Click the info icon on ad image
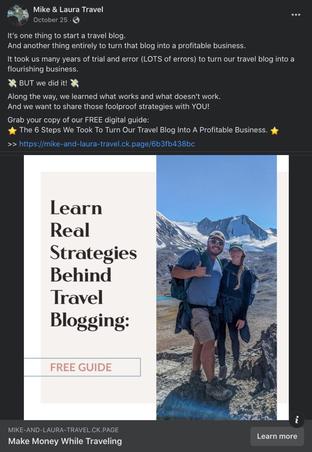 (x=297, y=419)
